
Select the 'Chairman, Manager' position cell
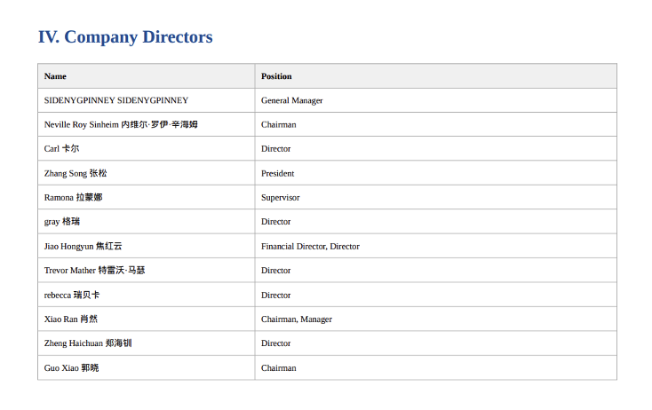[x=296, y=319]
